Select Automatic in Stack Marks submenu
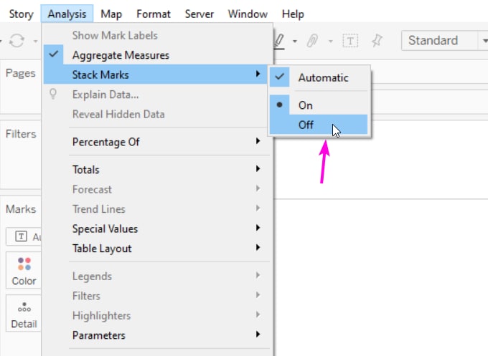The image size is (488, 356). [319, 77]
